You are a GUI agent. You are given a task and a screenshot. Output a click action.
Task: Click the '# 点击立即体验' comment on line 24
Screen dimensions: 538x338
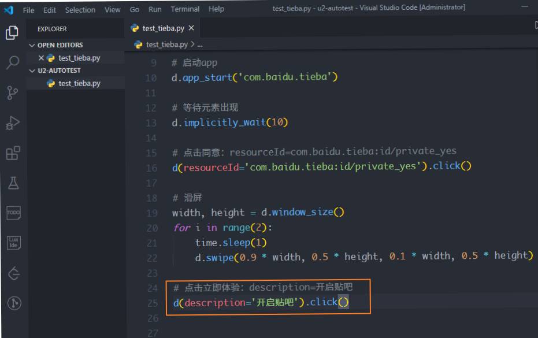click(x=263, y=288)
